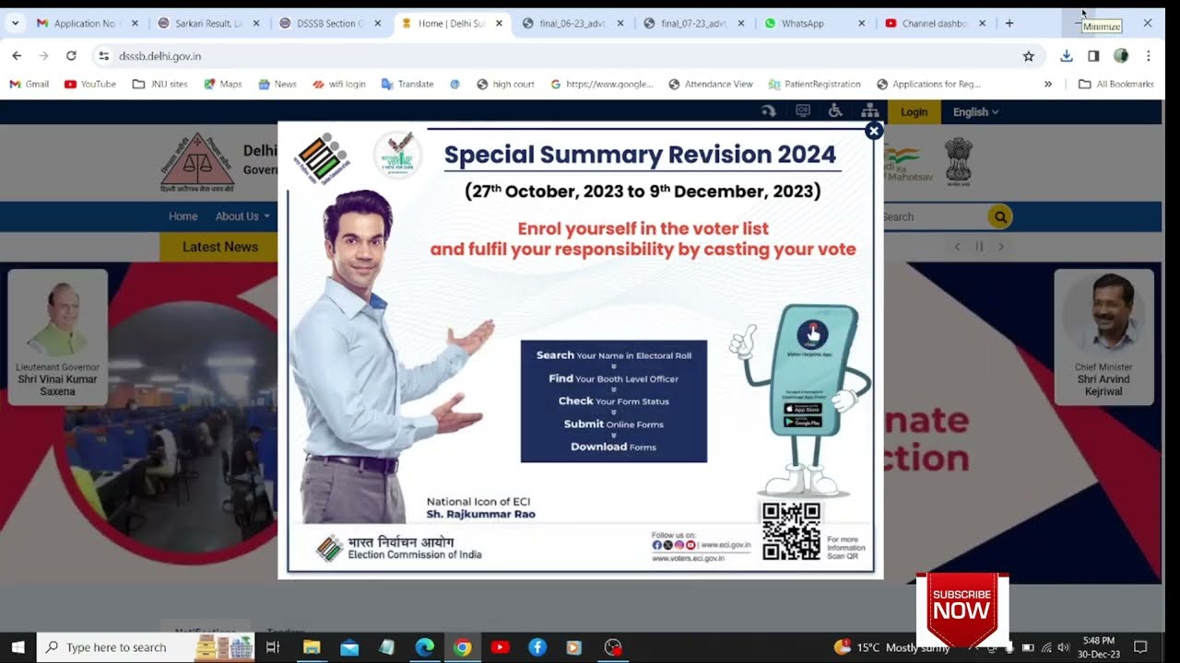This screenshot has height=663, width=1180.
Task: Open a new browser tab
Action: (x=1009, y=23)
